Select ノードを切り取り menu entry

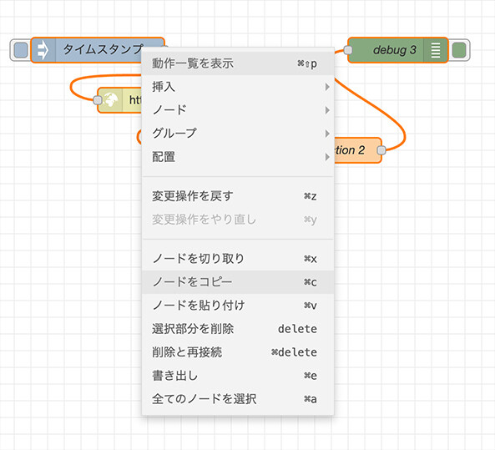[x=238, y=259]
